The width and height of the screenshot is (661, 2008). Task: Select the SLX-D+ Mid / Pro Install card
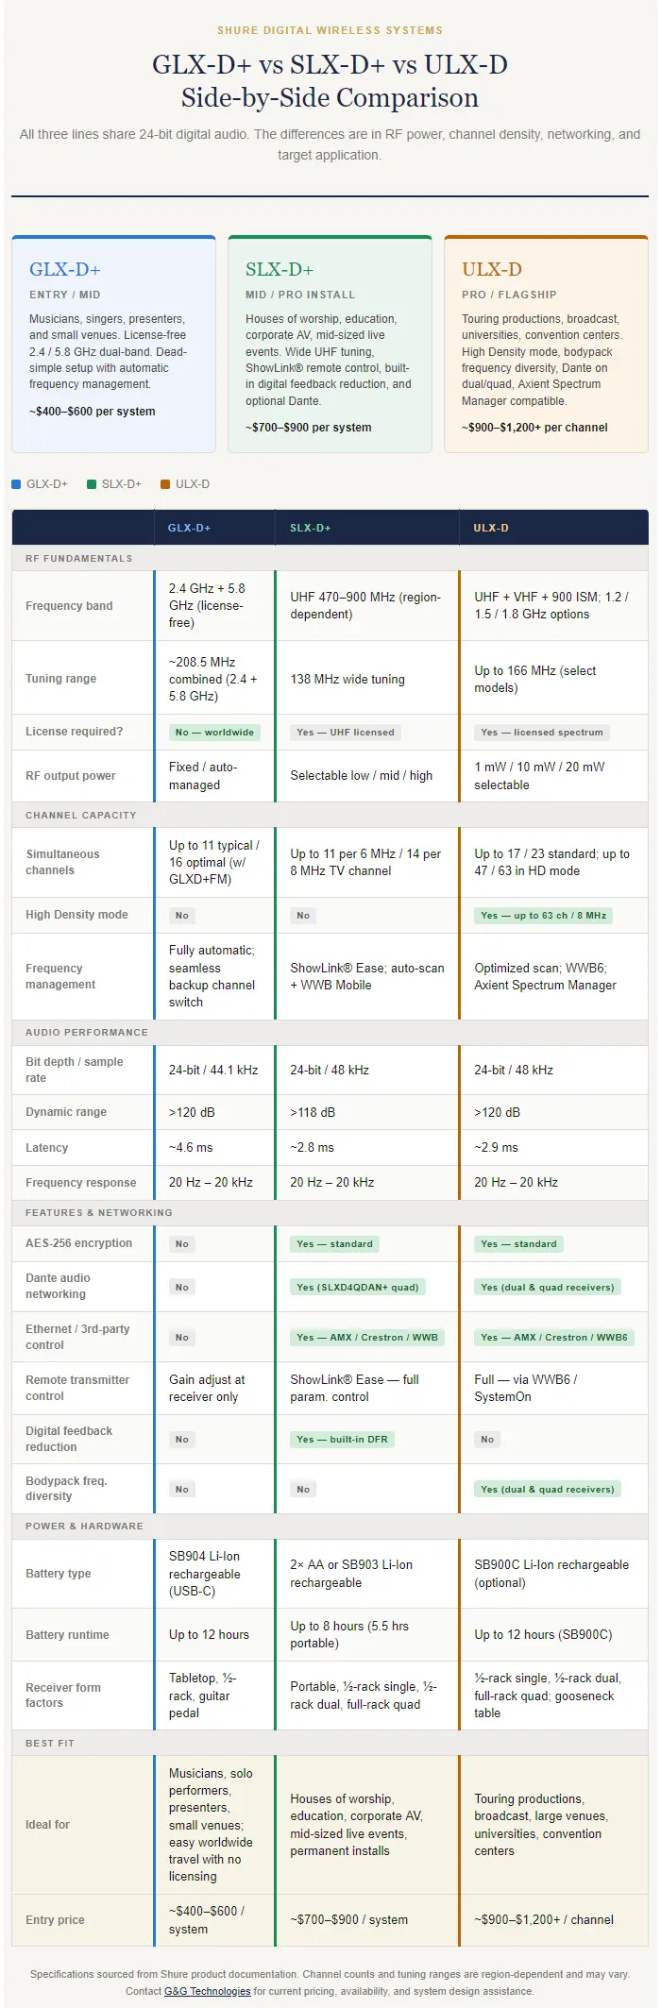tap(330, 344)
